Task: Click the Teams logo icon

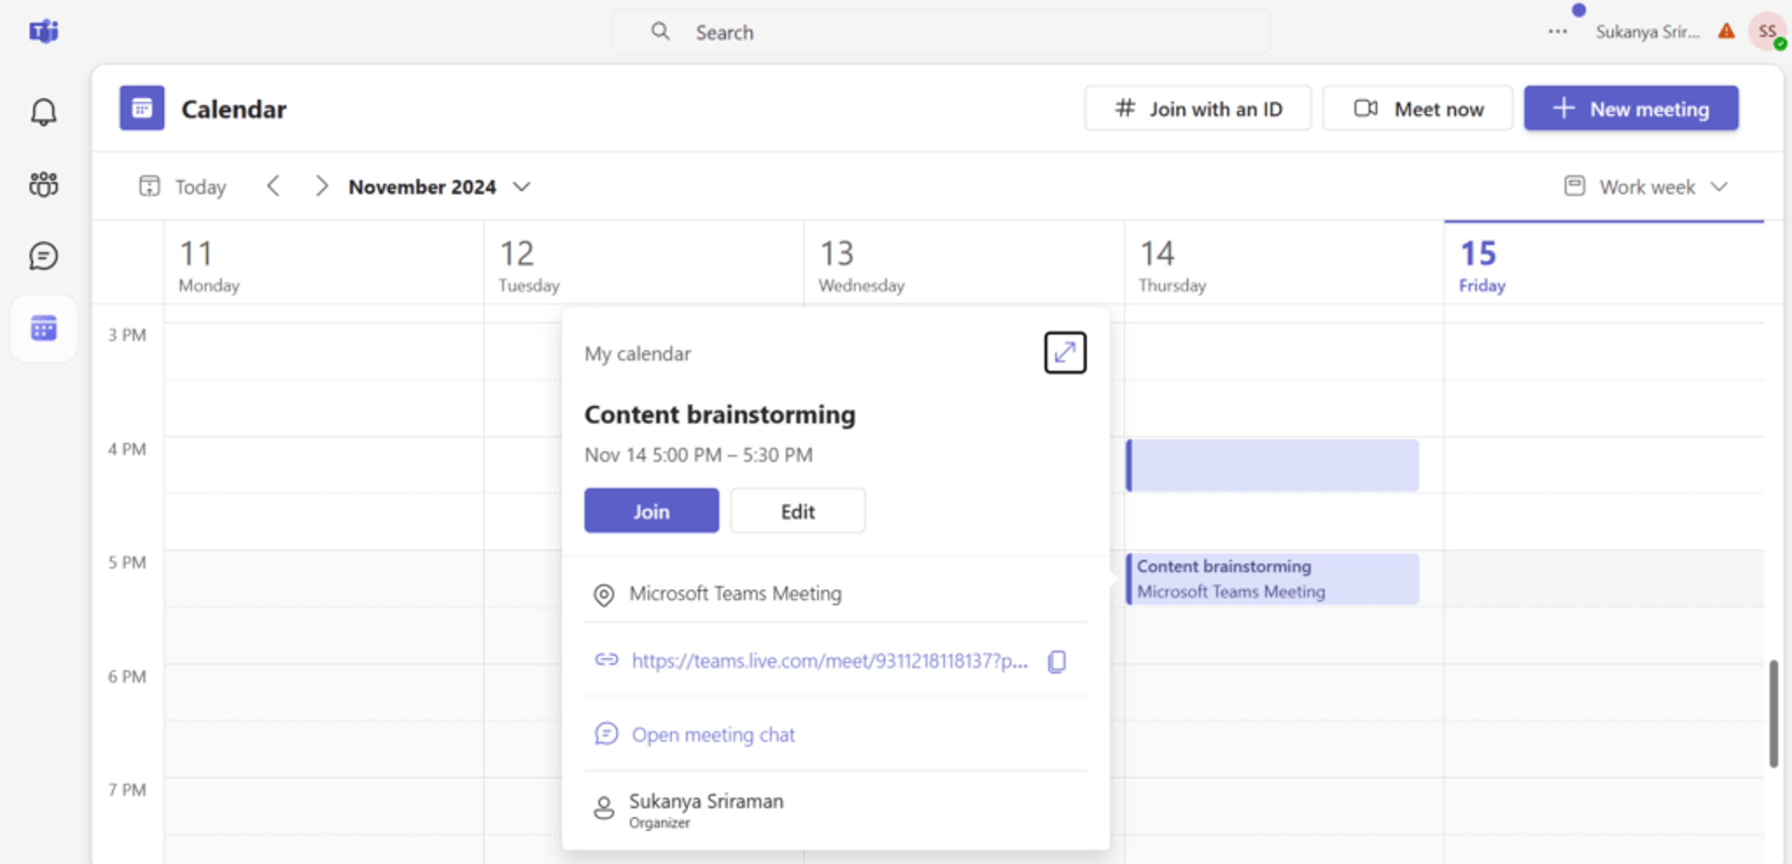Action: (43, 31)
